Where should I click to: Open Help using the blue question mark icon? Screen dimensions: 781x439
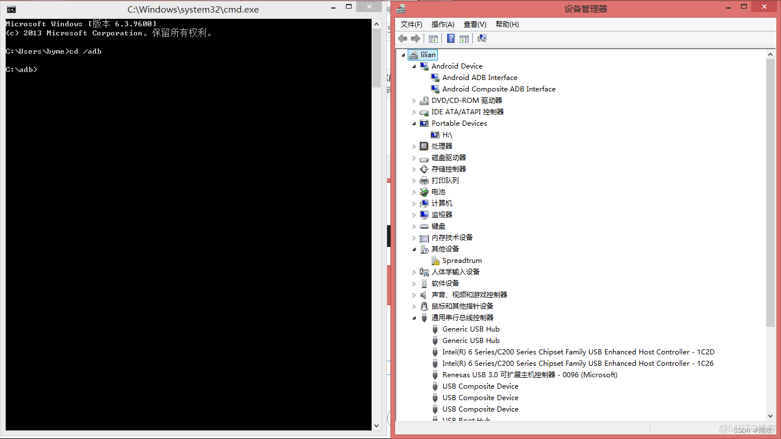451,38
